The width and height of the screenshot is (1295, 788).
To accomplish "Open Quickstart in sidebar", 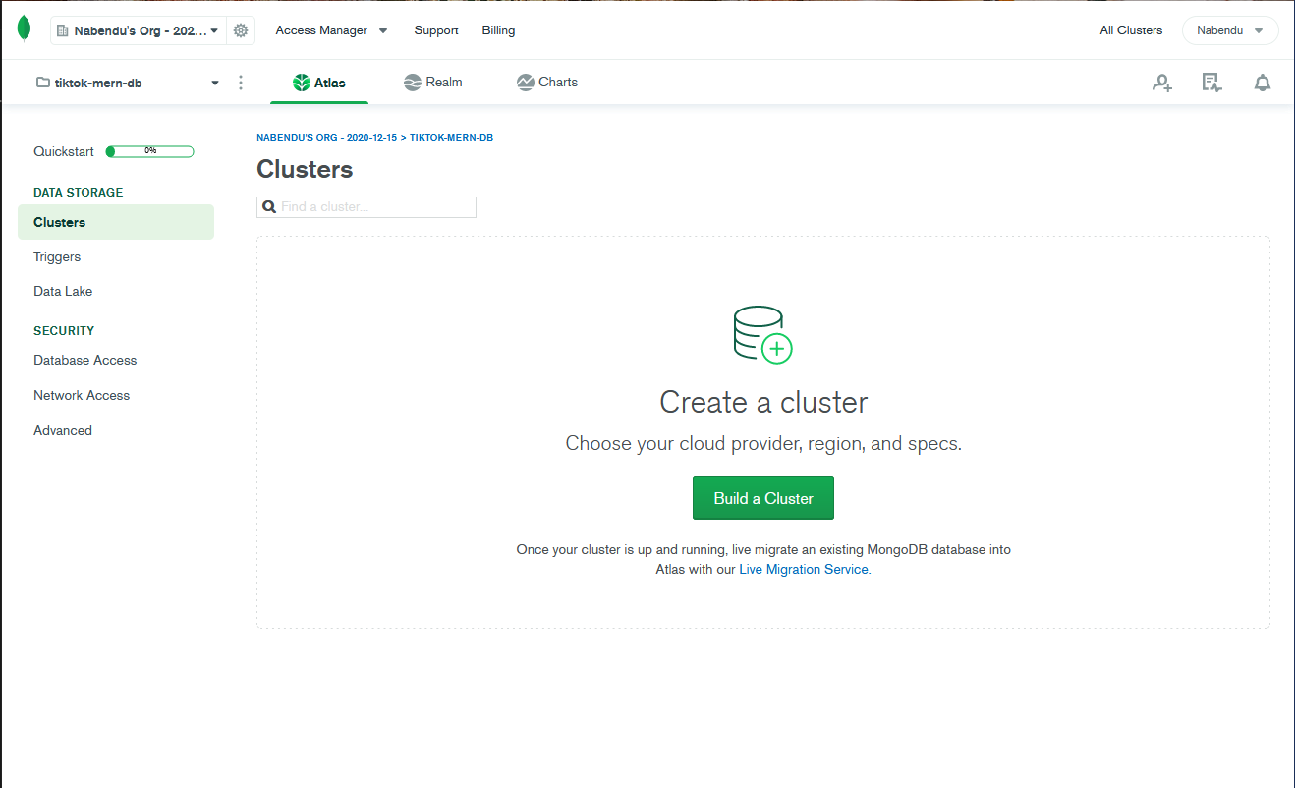I will [64, 152].
